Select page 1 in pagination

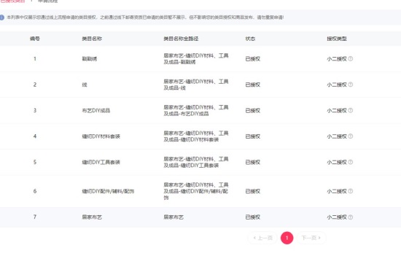point(287,238)
